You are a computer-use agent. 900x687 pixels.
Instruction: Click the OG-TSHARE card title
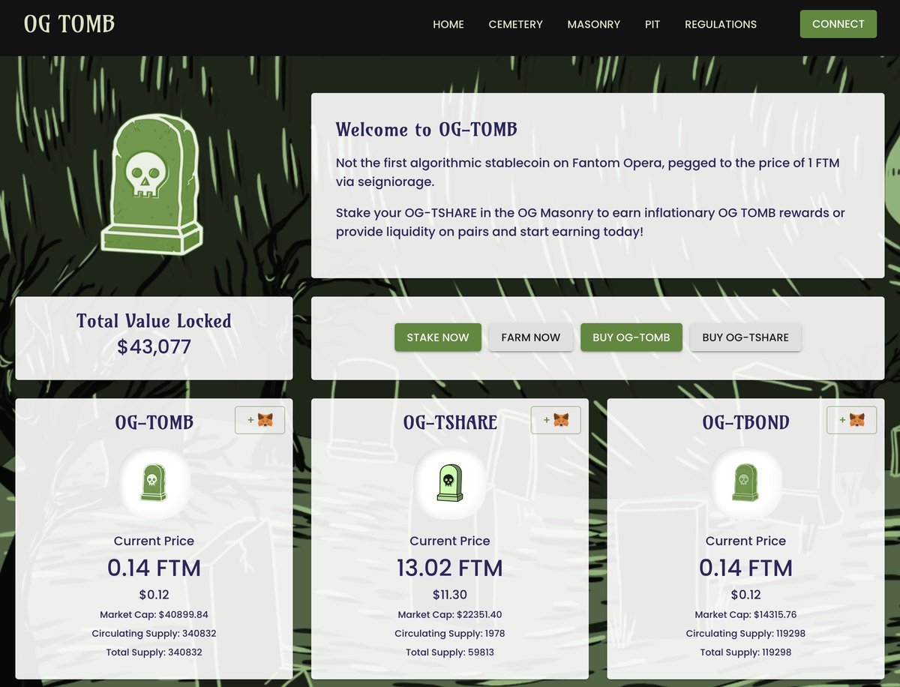tap(450, 422)
